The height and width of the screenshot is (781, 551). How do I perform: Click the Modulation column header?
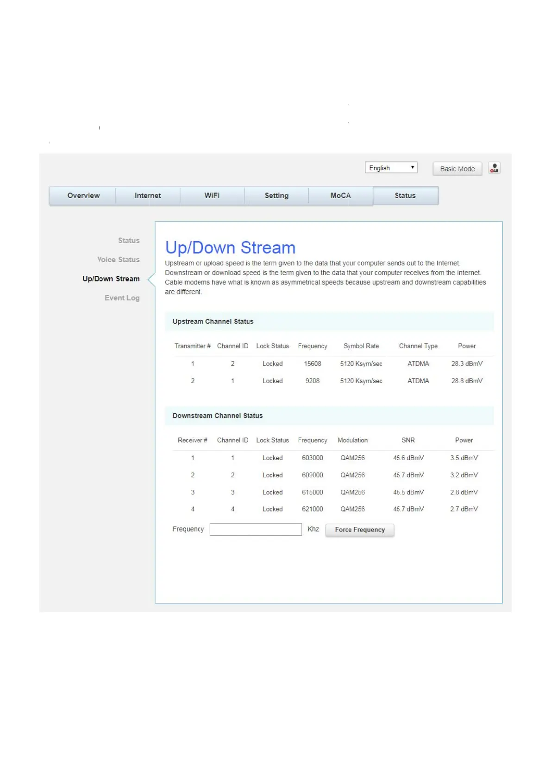click(352, 440)
